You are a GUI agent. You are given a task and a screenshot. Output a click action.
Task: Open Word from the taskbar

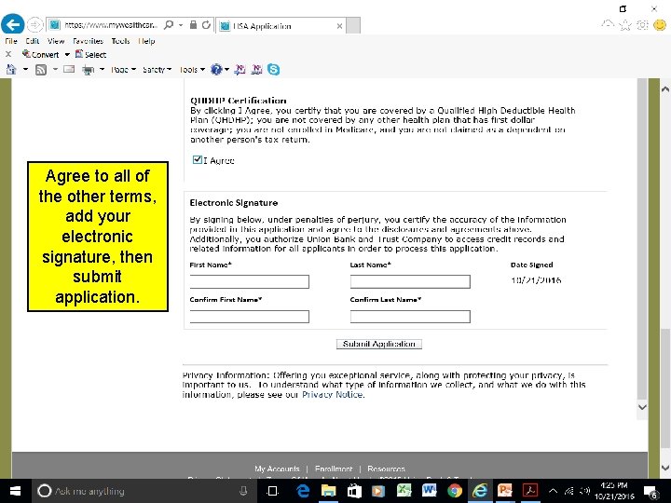tap(429, 491)
